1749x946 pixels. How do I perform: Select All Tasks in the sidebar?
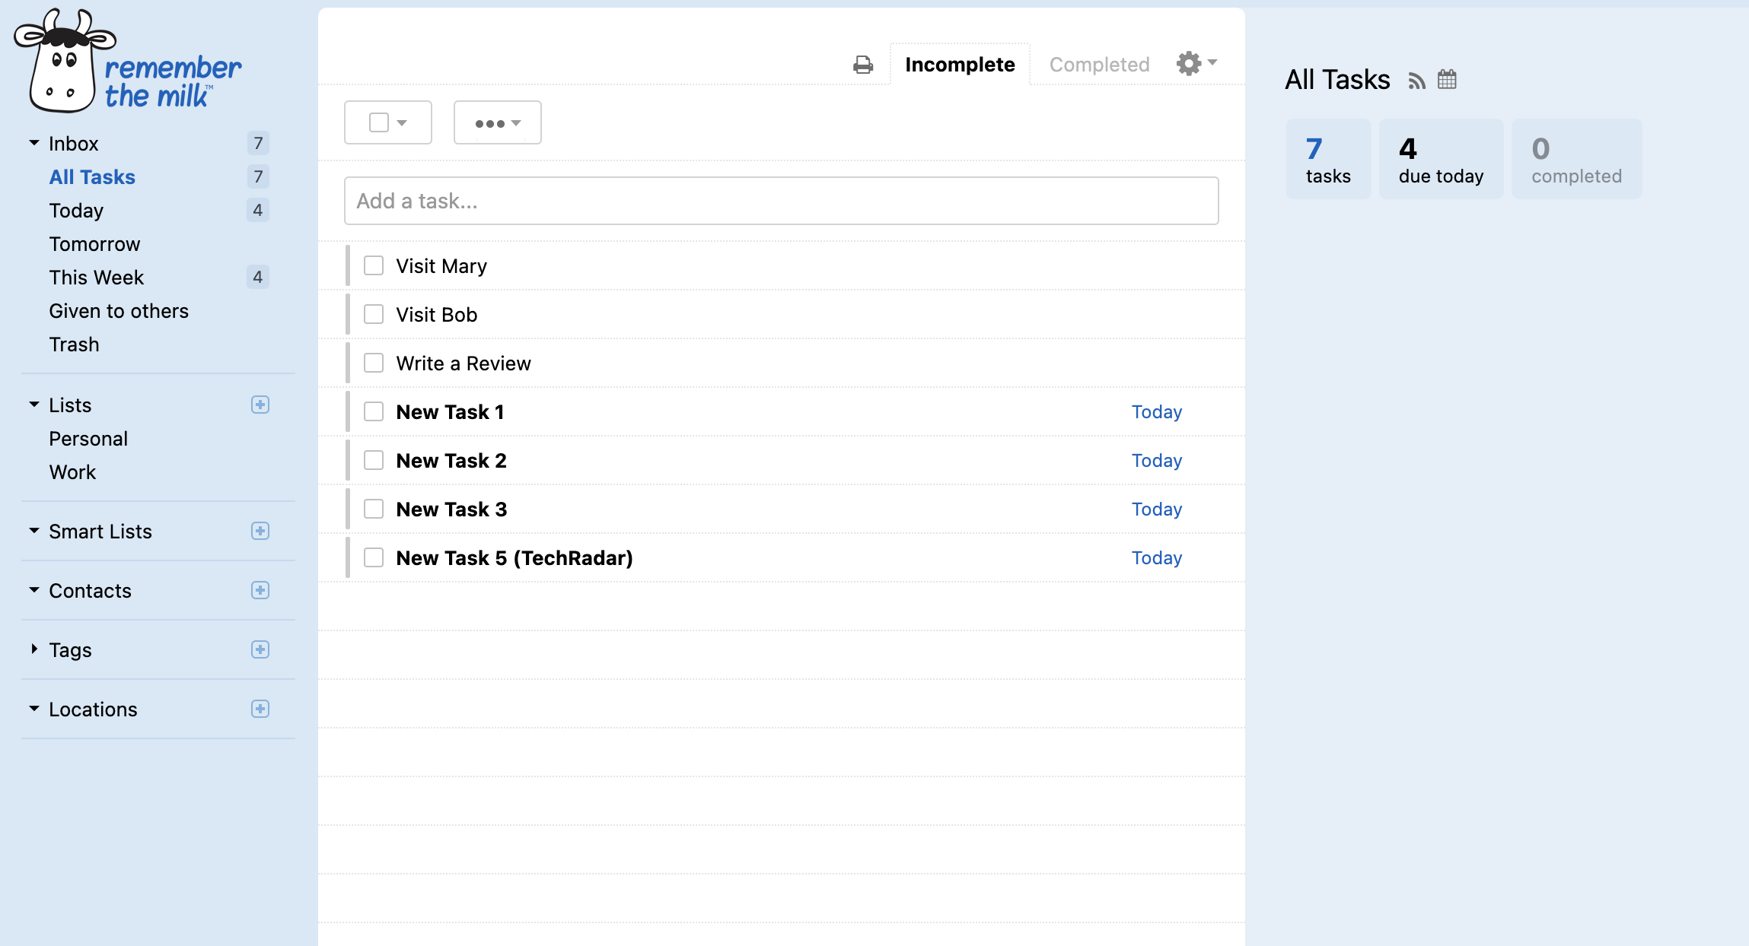pos(92,177)
